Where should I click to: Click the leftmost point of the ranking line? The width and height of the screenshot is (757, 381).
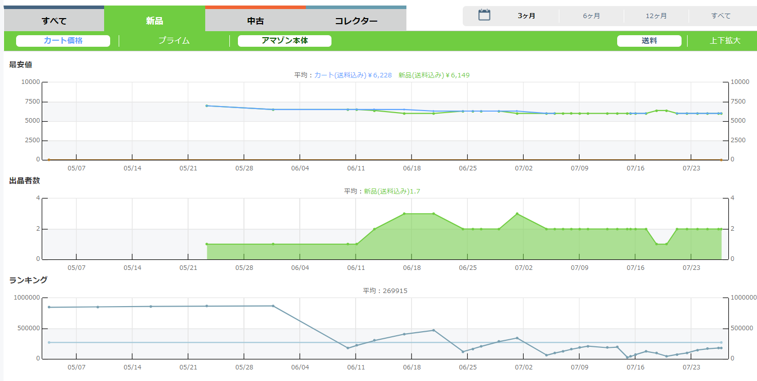pos(49,307)
